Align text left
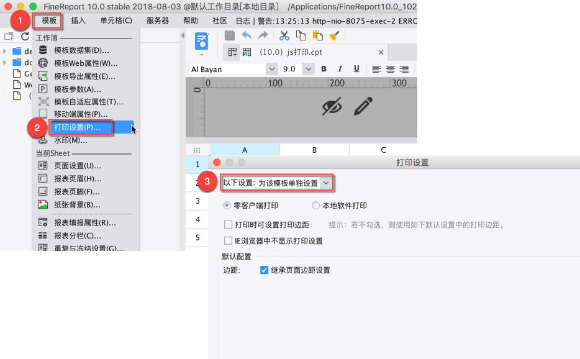The height and width of the screenshot is (359, 580). tap(376, 69)
